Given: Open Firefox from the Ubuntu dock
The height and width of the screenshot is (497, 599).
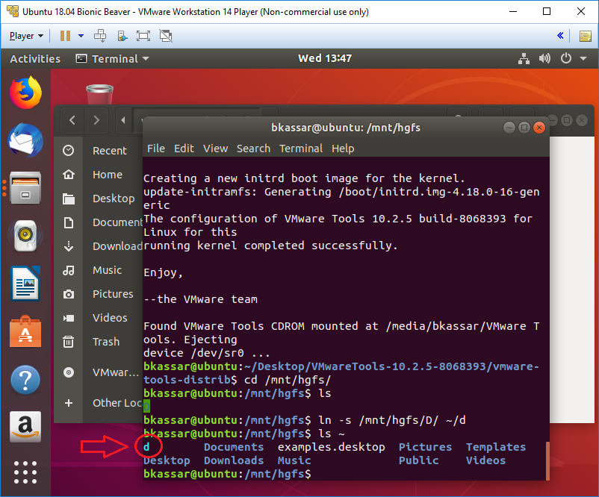Looking at the screenshot, I should [25, 93].
